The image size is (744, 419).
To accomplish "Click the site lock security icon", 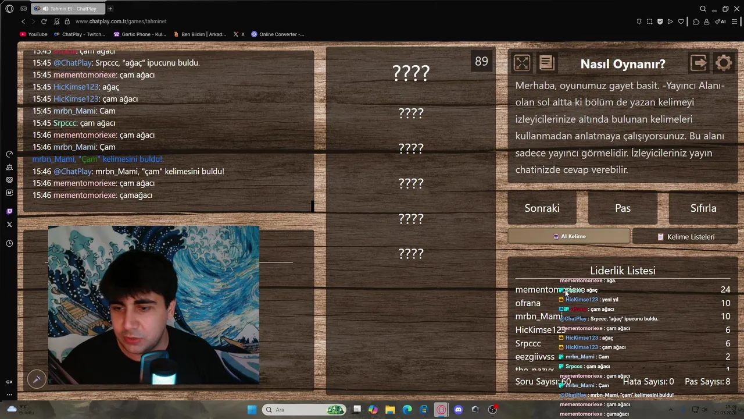I will tap(67, 22).
